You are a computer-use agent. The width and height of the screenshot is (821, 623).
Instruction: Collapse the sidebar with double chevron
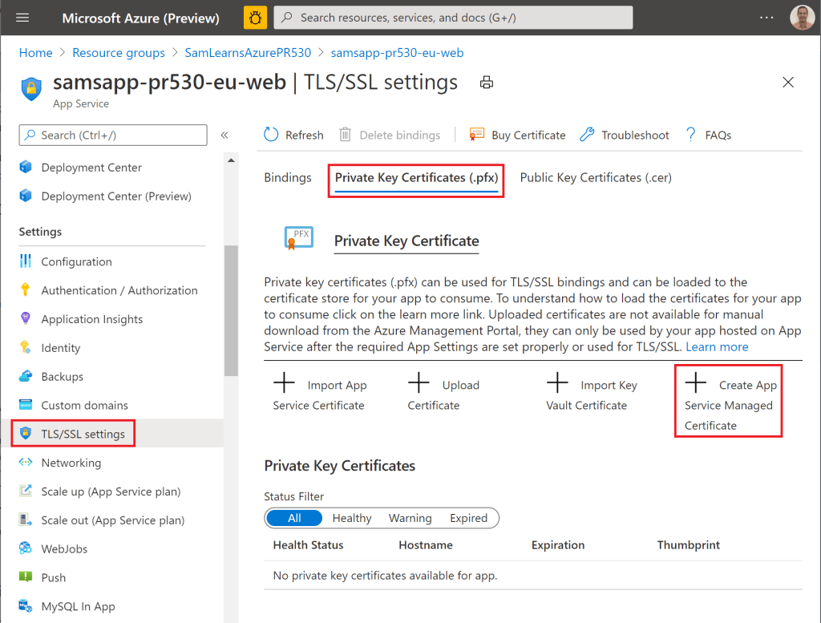pos(224,136)
